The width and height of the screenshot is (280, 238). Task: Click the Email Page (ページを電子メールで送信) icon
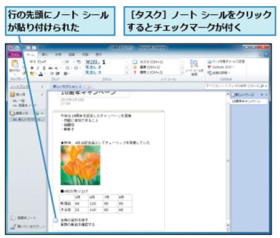[x=209, y=61]
